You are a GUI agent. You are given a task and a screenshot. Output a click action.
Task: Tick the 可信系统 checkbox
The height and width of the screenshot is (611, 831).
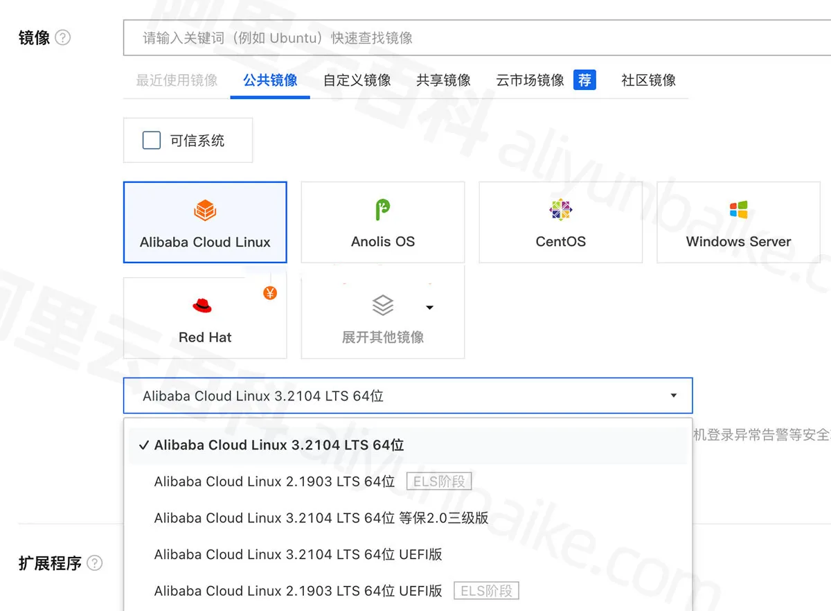click(x=151, y=141)
